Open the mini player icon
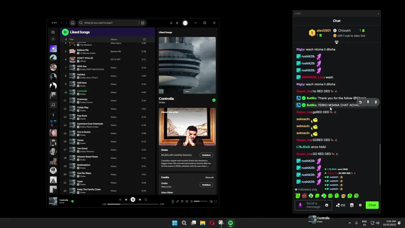 211,201
